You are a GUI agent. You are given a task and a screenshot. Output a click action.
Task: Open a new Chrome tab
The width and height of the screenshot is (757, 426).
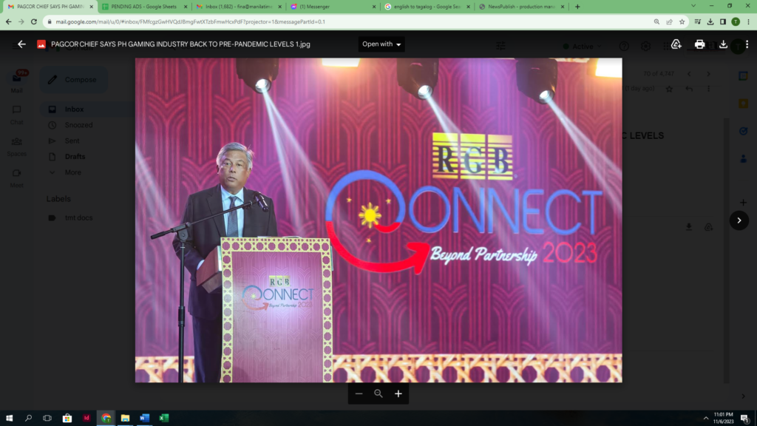(x=577, y=7)
